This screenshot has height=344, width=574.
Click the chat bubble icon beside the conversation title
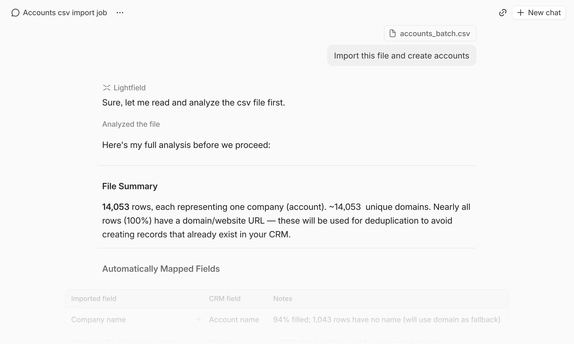15,13
